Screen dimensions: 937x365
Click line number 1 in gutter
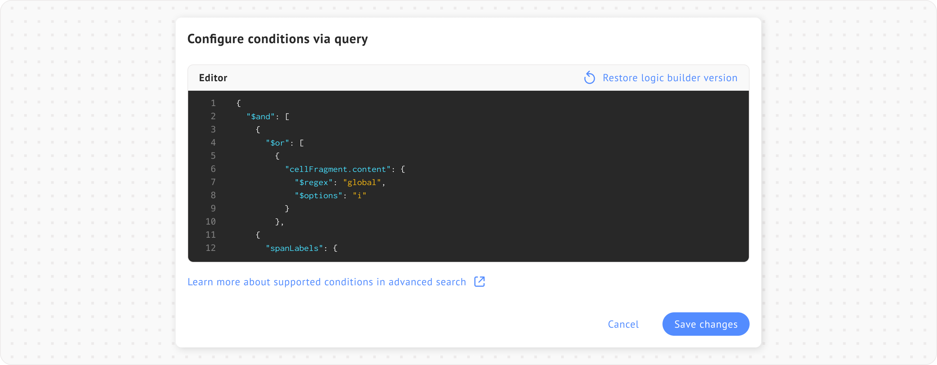pyautogui.click(x=213, y=103)
